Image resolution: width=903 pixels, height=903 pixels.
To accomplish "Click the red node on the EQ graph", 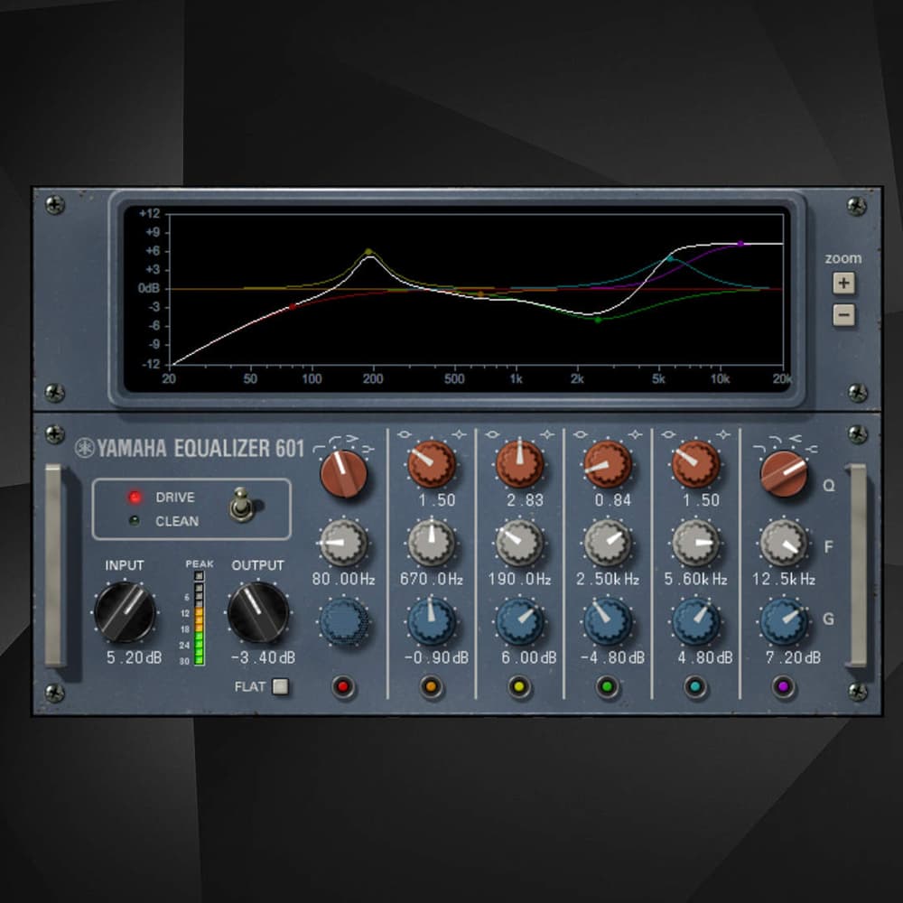I will click(x=293, y=307).
